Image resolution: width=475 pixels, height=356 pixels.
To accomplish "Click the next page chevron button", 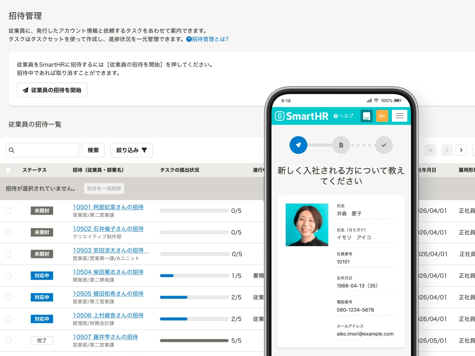I will (461, 150).
